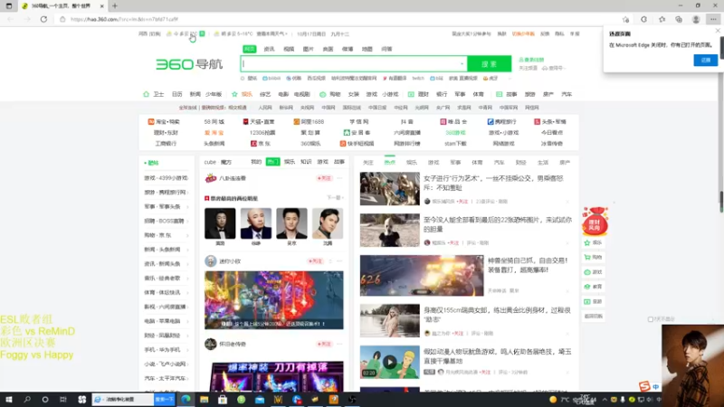
Task: Click the Sogou input method icon
Action: (644, 386)
